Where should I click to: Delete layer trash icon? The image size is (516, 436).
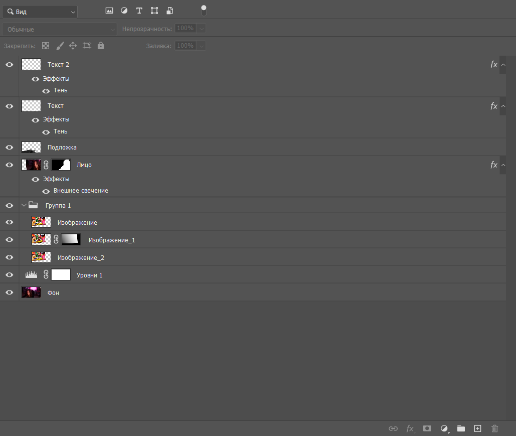click(494, 428)
